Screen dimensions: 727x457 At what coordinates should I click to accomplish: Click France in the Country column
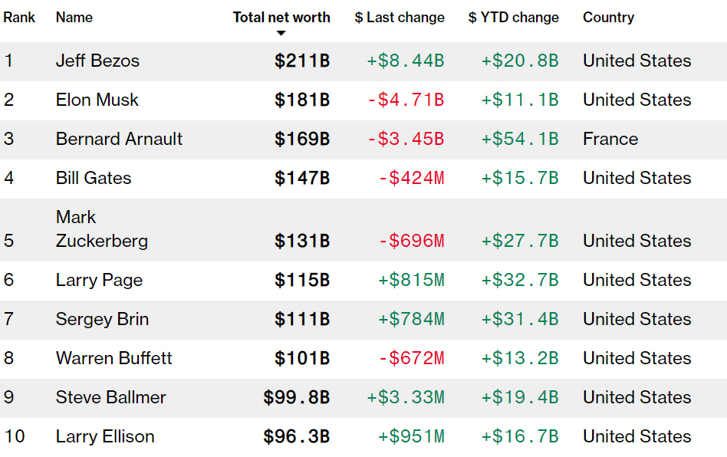pos(610,139)
